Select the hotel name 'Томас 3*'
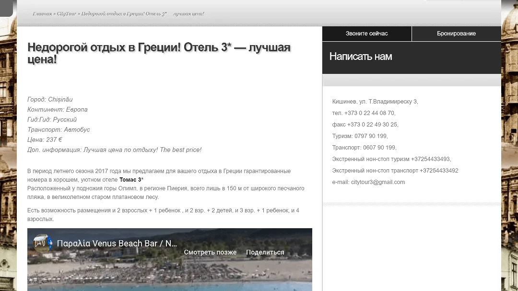The width and height of the screenshot is (518, 291). [x=131, y=180]
